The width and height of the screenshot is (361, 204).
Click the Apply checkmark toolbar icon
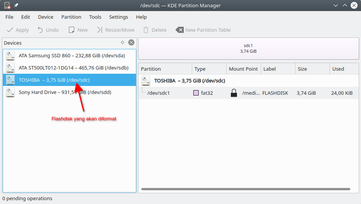tap(10, 30)
